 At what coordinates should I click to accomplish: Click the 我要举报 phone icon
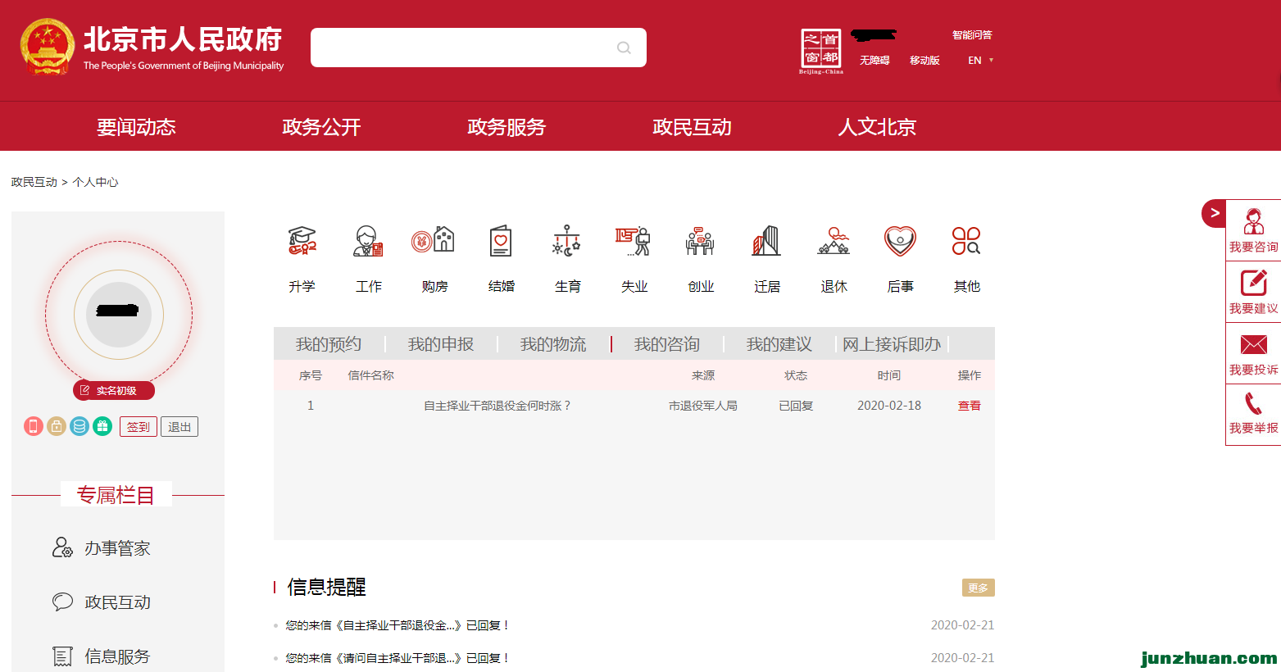[x=1253, y=403]
